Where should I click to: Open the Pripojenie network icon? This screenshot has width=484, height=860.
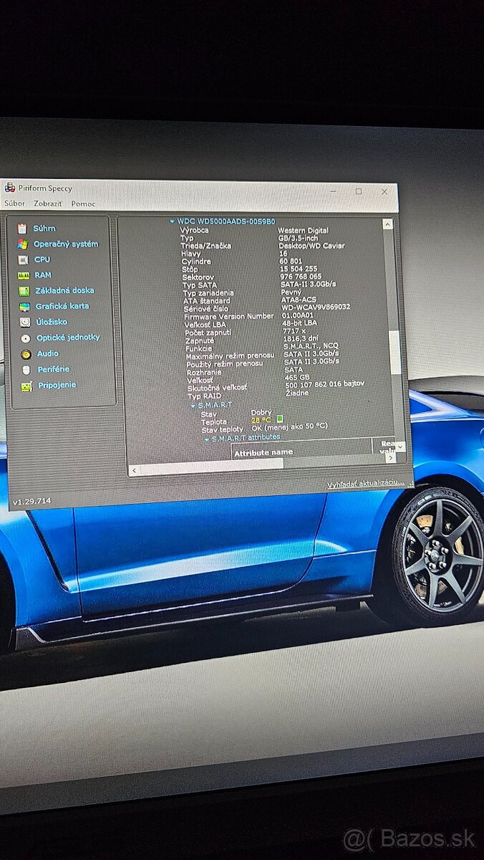coord(26,386)
